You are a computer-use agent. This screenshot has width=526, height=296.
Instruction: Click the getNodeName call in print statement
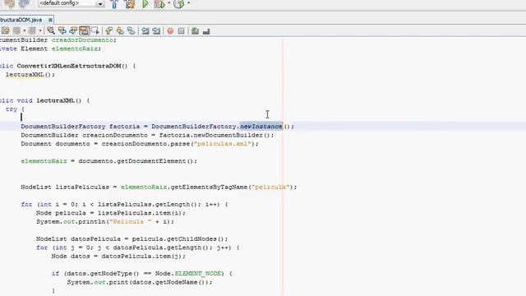pos(182,282)
